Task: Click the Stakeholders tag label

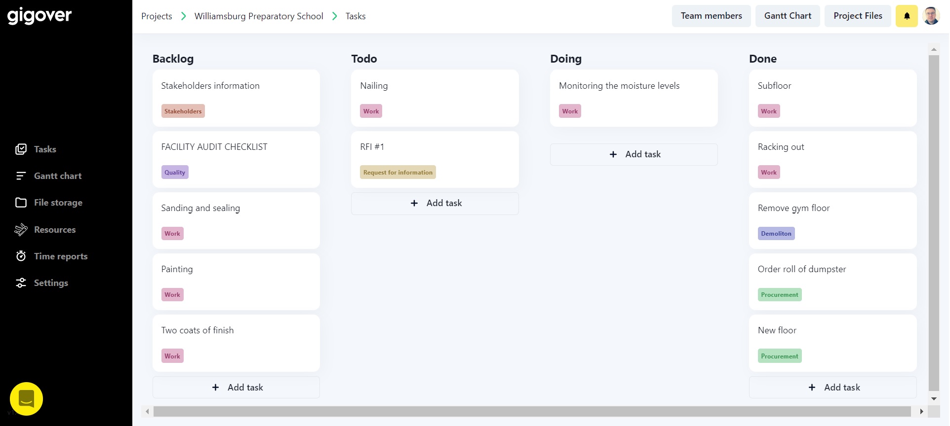Action: click(183, 111)
